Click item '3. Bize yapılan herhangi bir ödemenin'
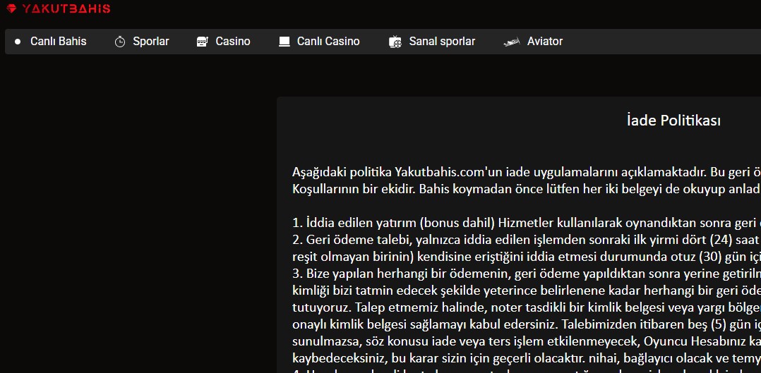The height and width of the screenshot is (373, 761). [527, 274]
